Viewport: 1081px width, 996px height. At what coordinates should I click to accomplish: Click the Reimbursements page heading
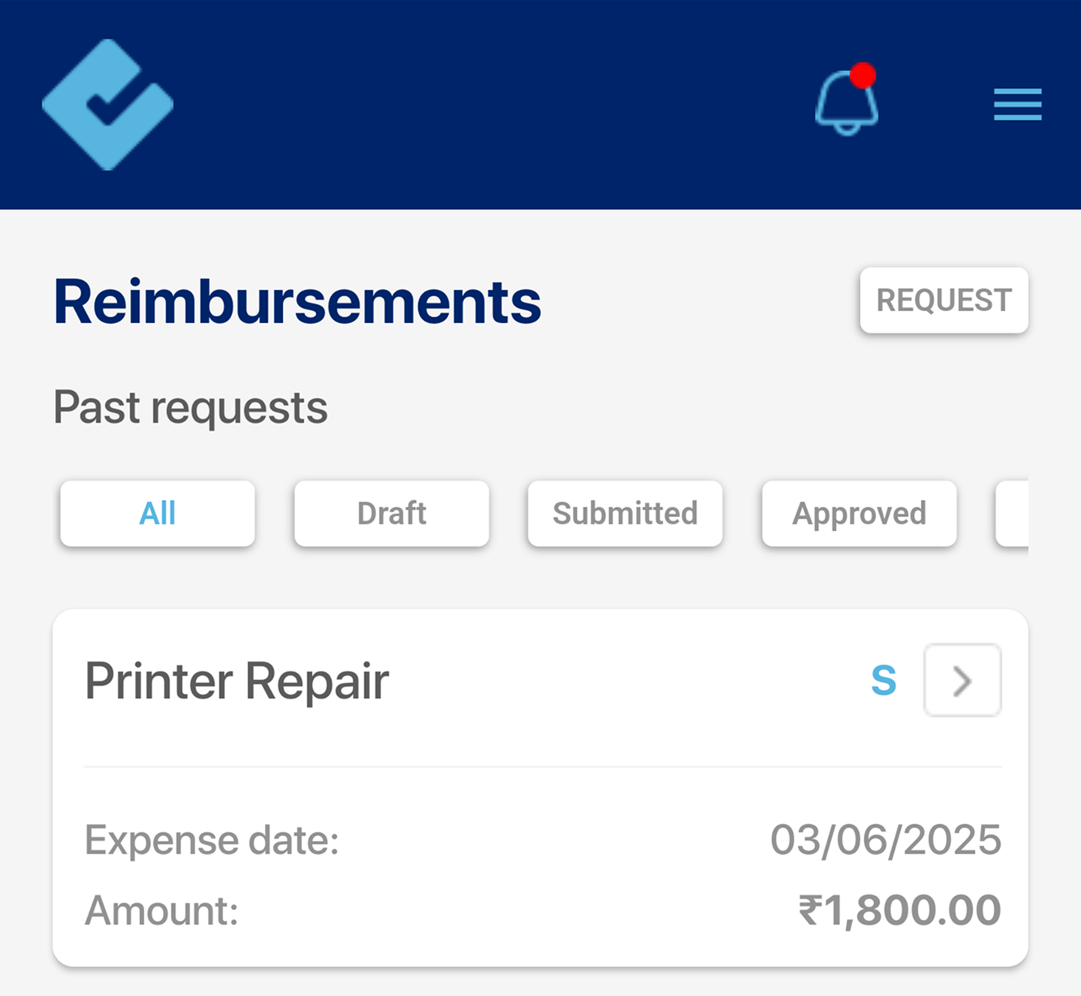[x=297, y=302]
